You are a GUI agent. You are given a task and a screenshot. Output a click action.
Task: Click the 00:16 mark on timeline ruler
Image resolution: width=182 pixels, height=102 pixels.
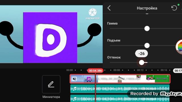[164, 70]
